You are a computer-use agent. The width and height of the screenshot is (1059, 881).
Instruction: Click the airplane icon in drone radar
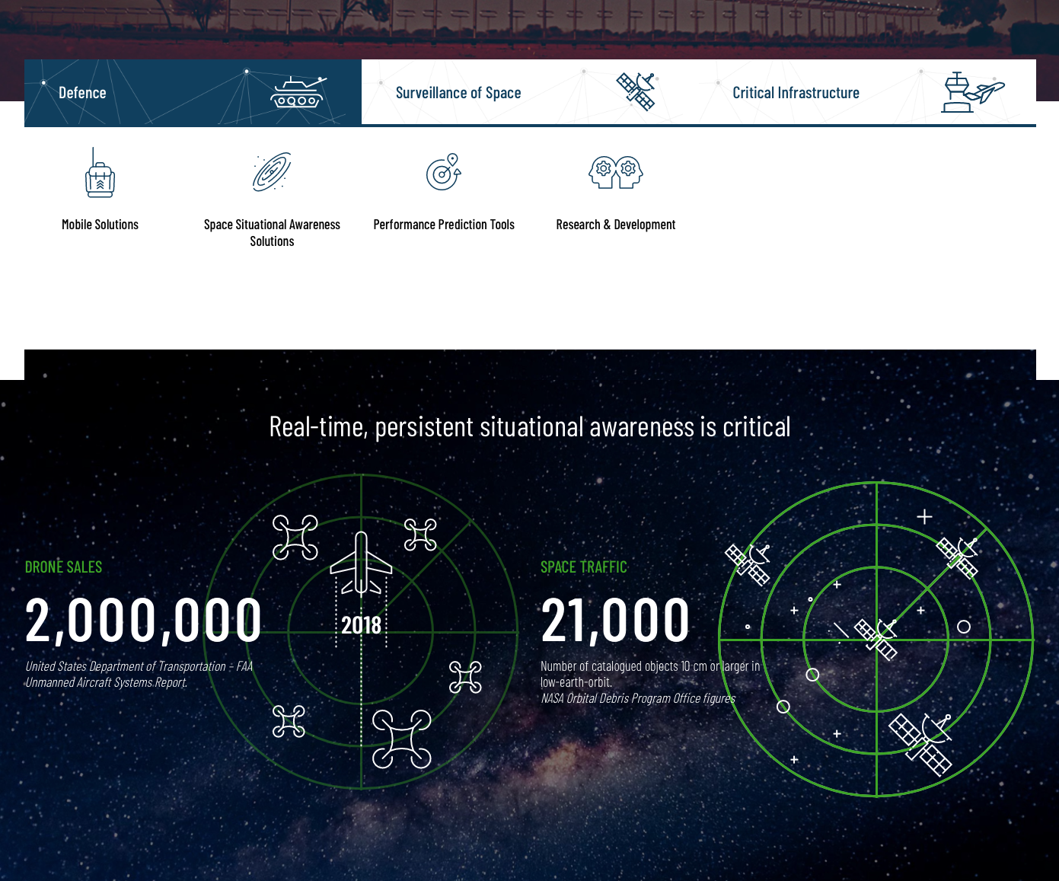pyautogui.click(x=361, y=563)
